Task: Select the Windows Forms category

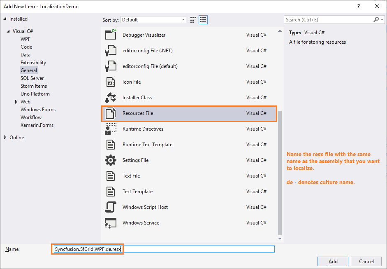Action: pyautogui.click(x=38, y=110)
